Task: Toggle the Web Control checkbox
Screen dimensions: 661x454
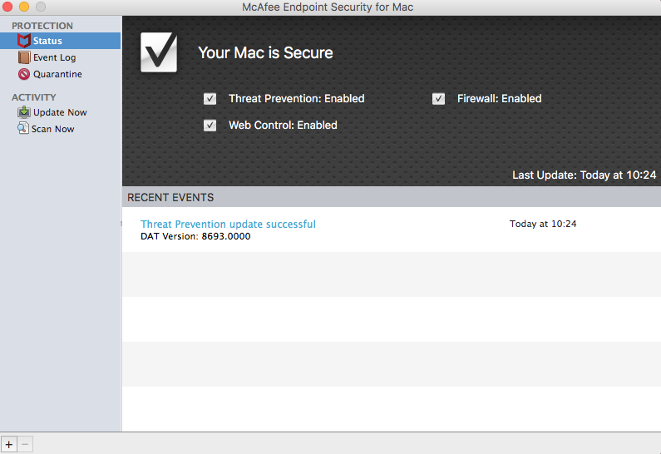Action: (210, 126)
